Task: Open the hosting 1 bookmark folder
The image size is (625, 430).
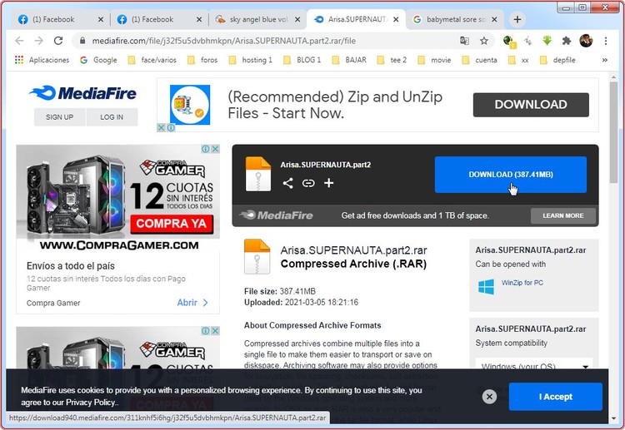Action: (251, 60)
